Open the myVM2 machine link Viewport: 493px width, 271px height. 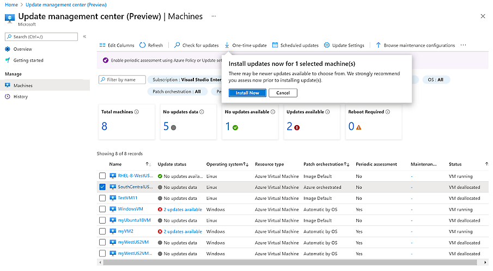[x=125, y=231]
